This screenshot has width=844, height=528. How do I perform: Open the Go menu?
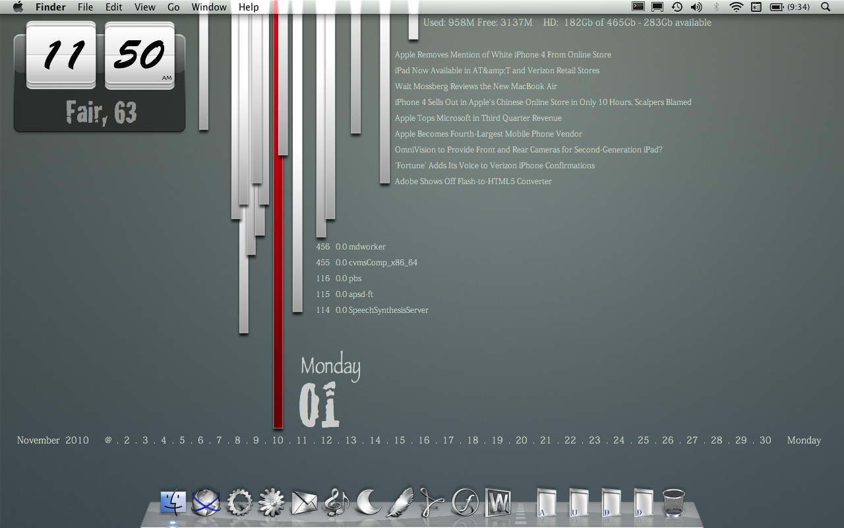tap(173, 7)
